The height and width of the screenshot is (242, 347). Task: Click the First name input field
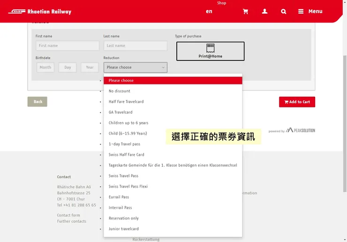[x=67, y=45]
